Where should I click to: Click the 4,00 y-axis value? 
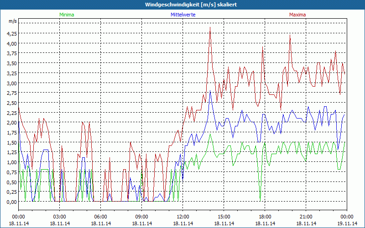pos(12,43)
